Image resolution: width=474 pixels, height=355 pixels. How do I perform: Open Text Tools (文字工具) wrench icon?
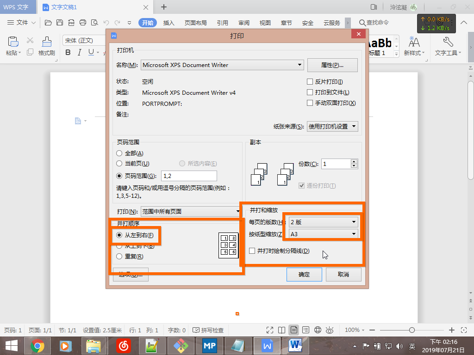448,42
